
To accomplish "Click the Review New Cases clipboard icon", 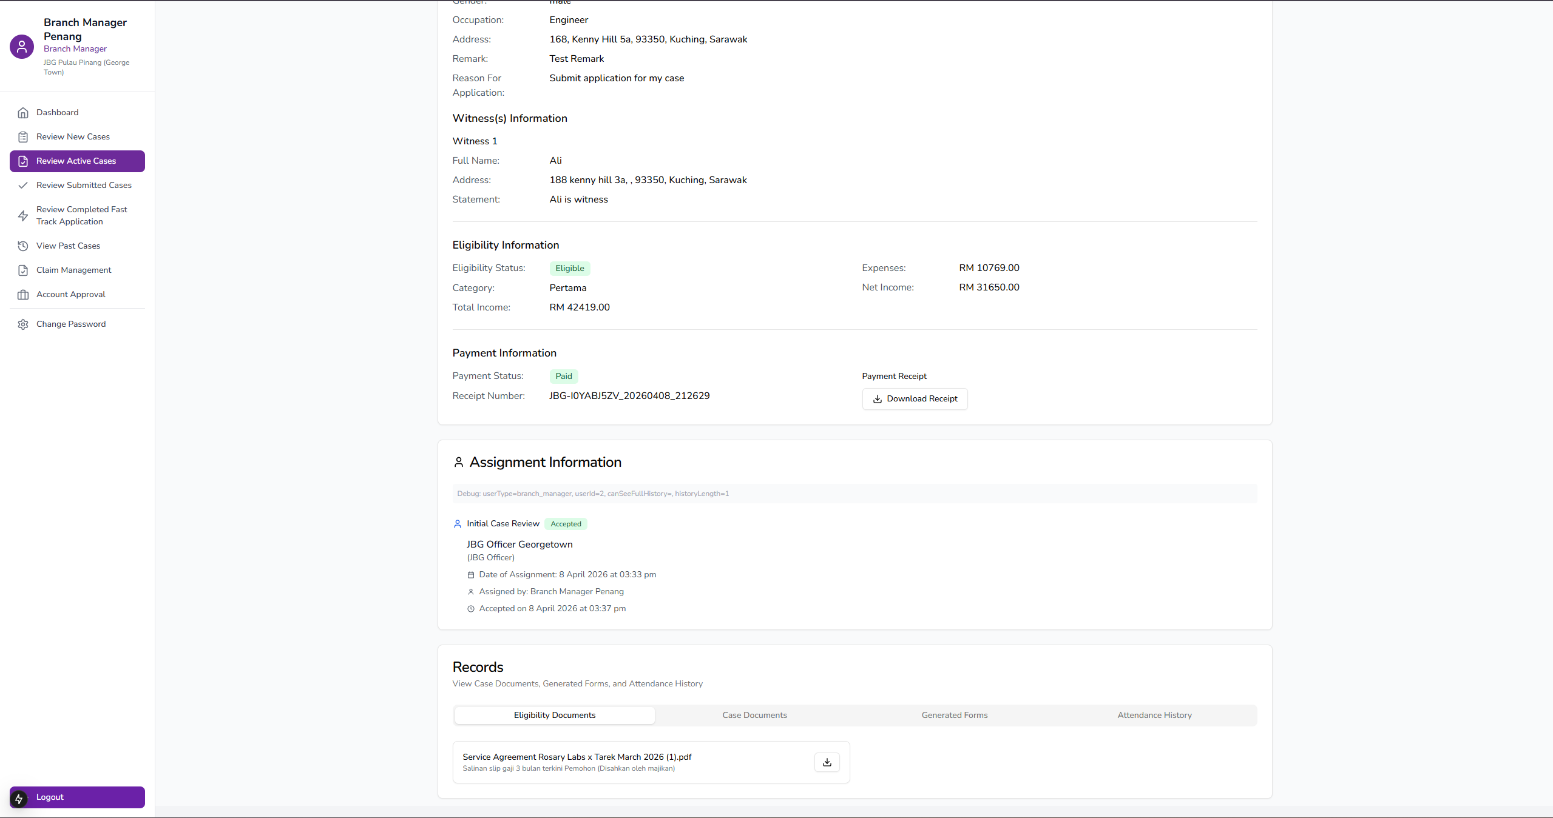I will [23, 137].
